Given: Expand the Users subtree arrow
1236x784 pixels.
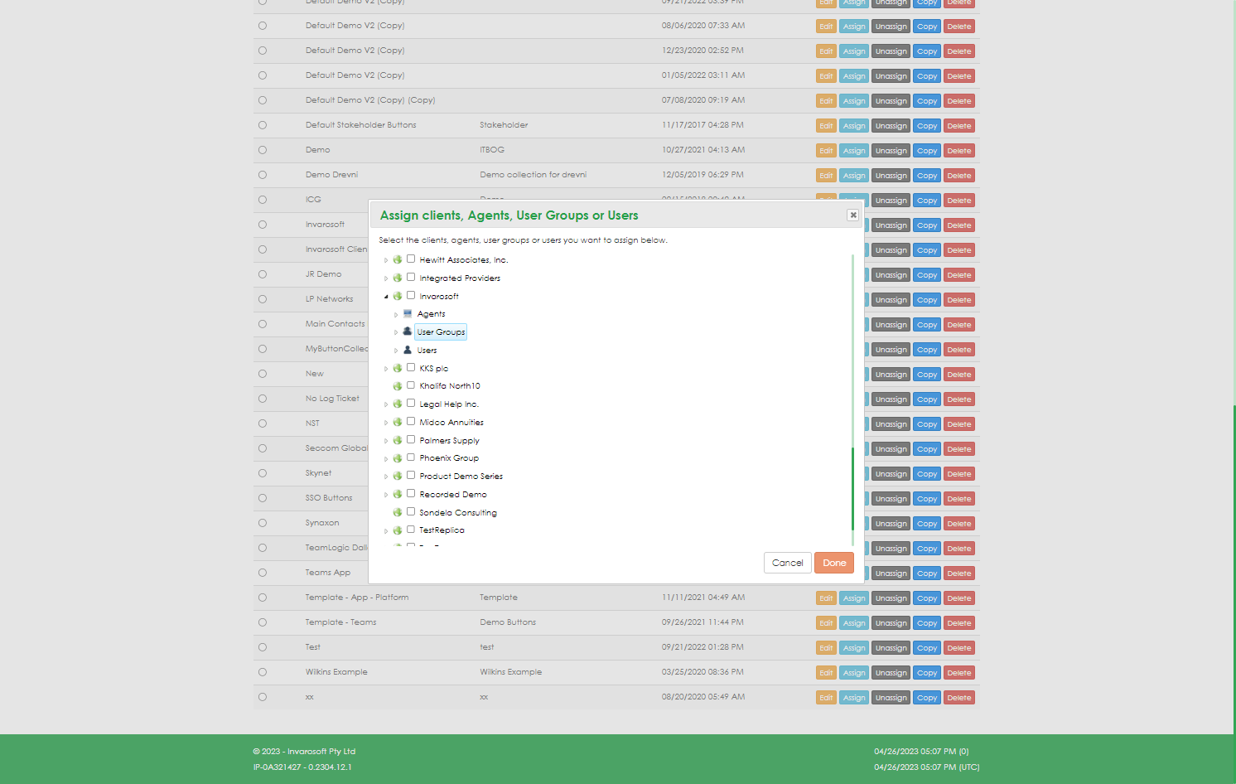Looking at the screenshot, I should [x=396, y=351].
